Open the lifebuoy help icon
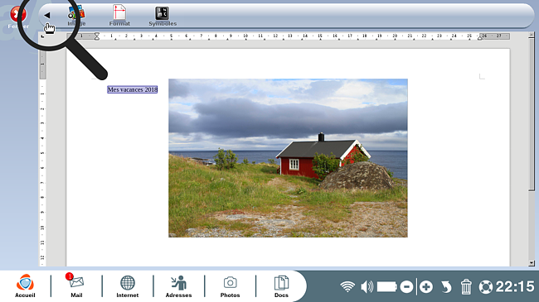Image resolution: width=539 pixels, height=302 pixels. pyautogui.click(x=486, y=287)
